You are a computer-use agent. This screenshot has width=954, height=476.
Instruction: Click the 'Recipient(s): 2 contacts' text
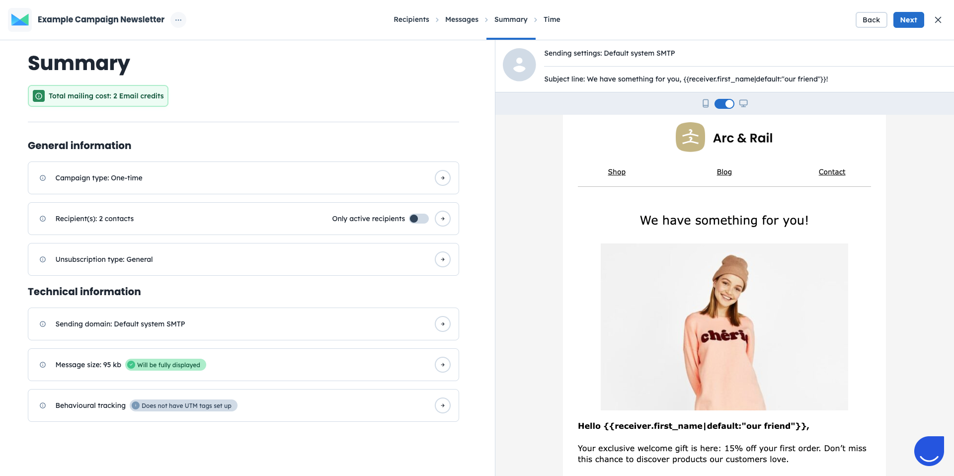pyautogui.click(x=94, y=219)
